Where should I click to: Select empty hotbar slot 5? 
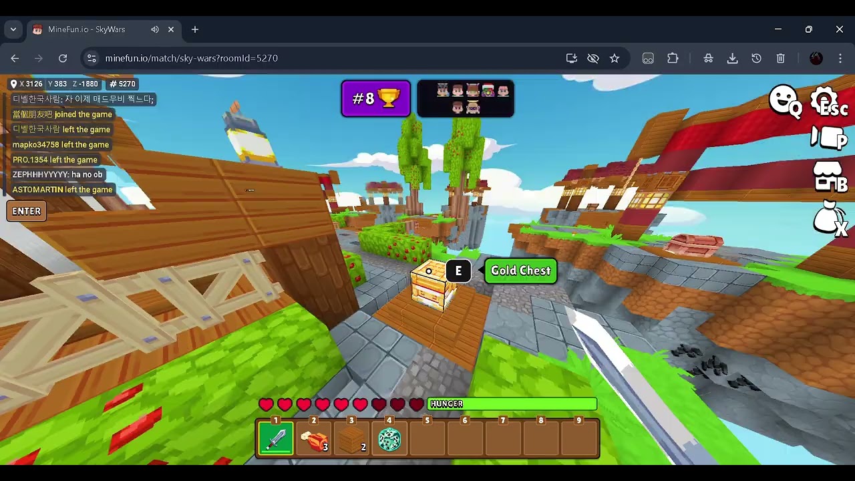[427, 438]
